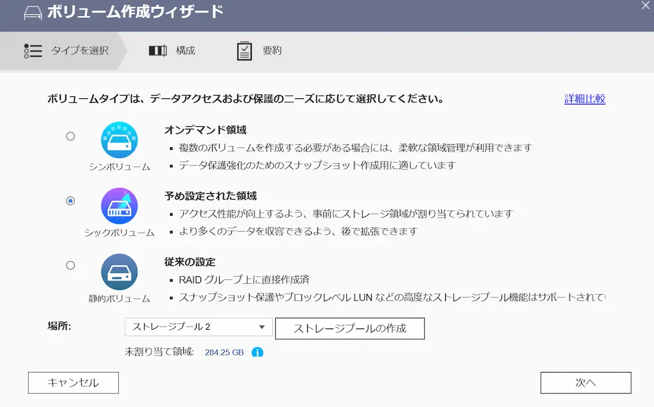This screenshot has height=407, width=654.
Task: Click the 従来の設定 heading
Action: tap(190, 262)
